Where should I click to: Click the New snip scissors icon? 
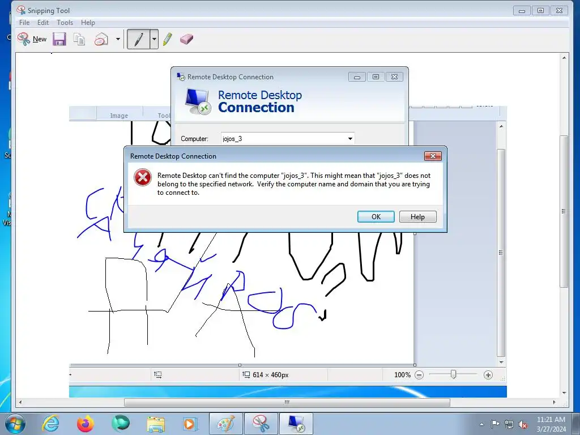tap(24, 39)
